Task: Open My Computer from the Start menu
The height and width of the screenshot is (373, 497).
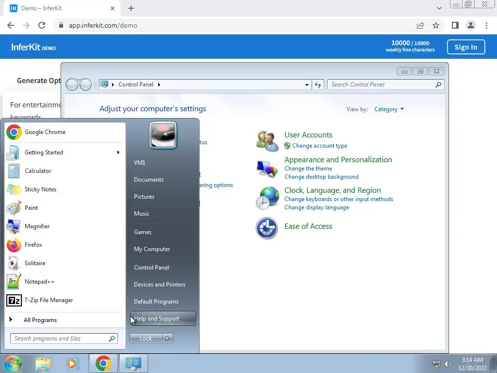Action: (x=163, y=249)
